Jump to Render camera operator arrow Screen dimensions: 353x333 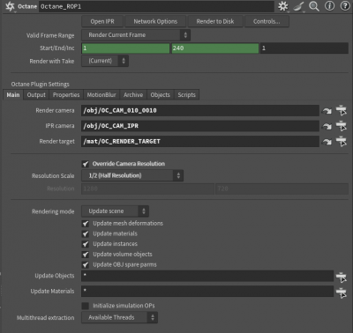[327, 111]
